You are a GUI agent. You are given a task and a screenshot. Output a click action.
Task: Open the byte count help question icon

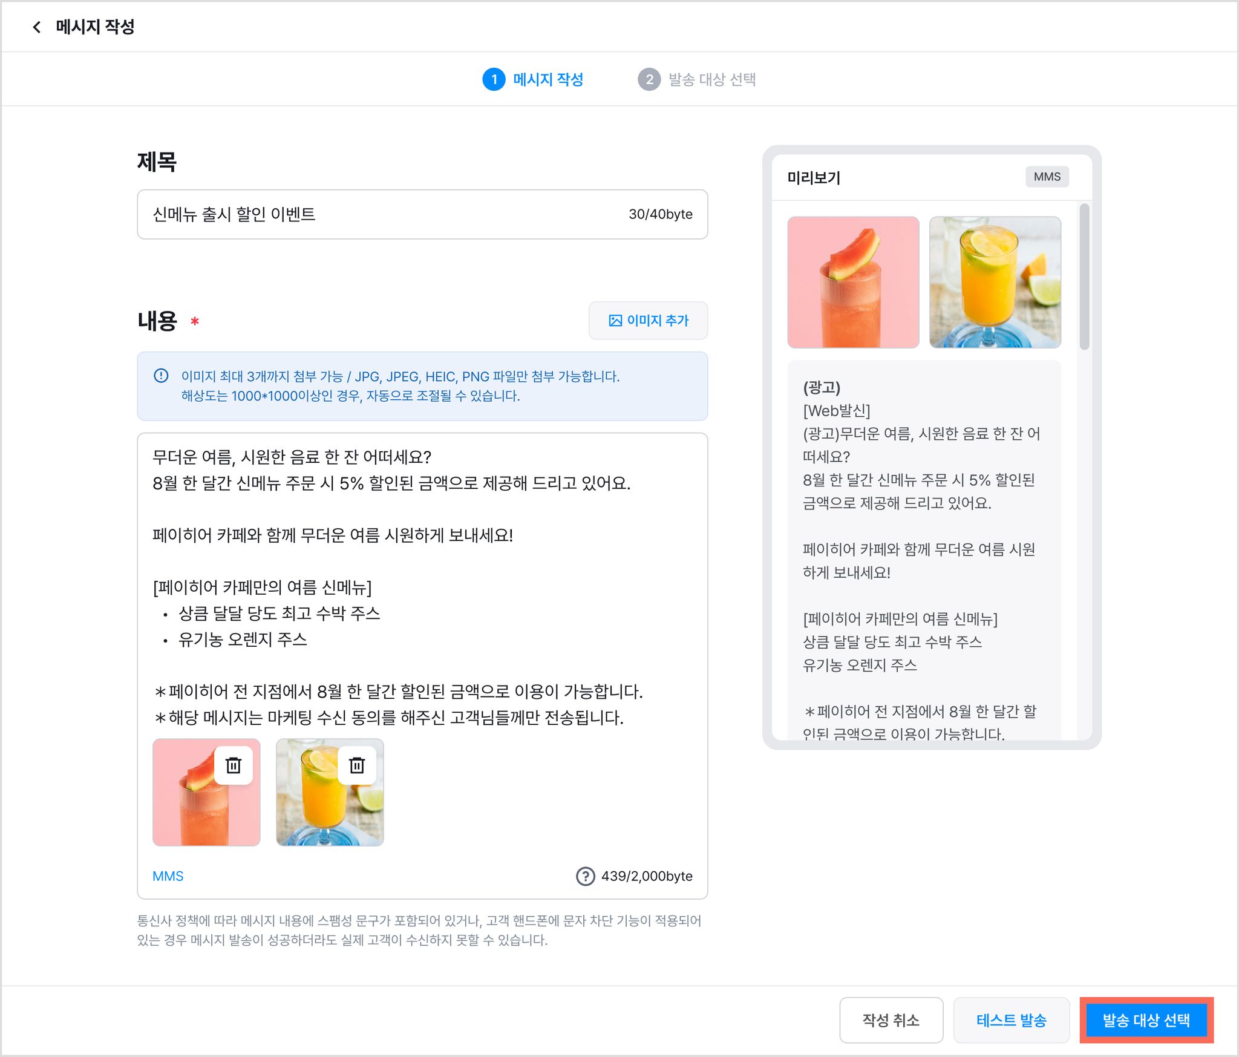pos(585,876)
